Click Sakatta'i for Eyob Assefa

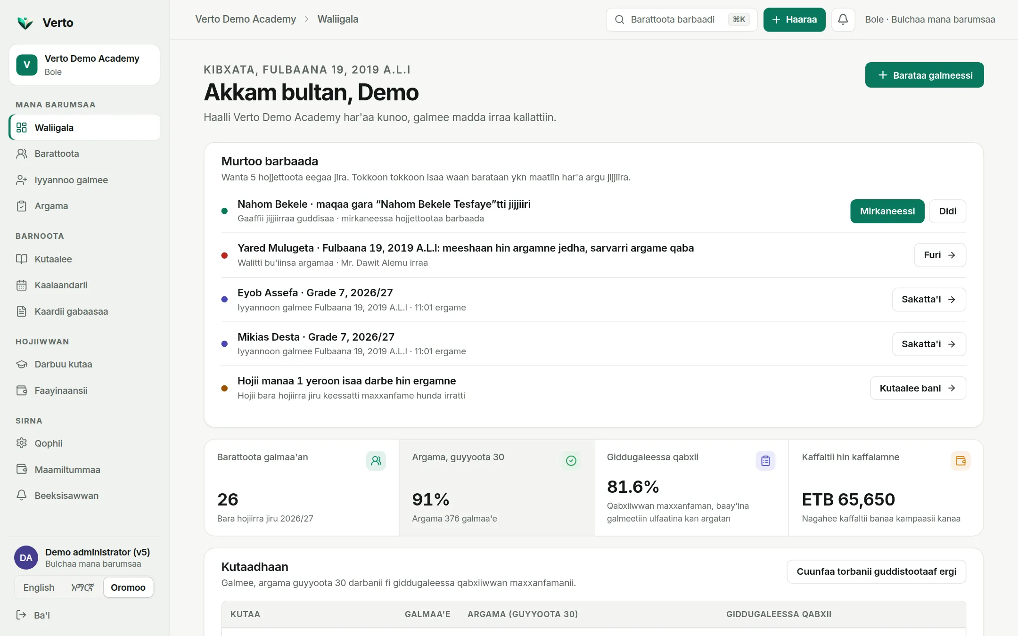point(928,299)
